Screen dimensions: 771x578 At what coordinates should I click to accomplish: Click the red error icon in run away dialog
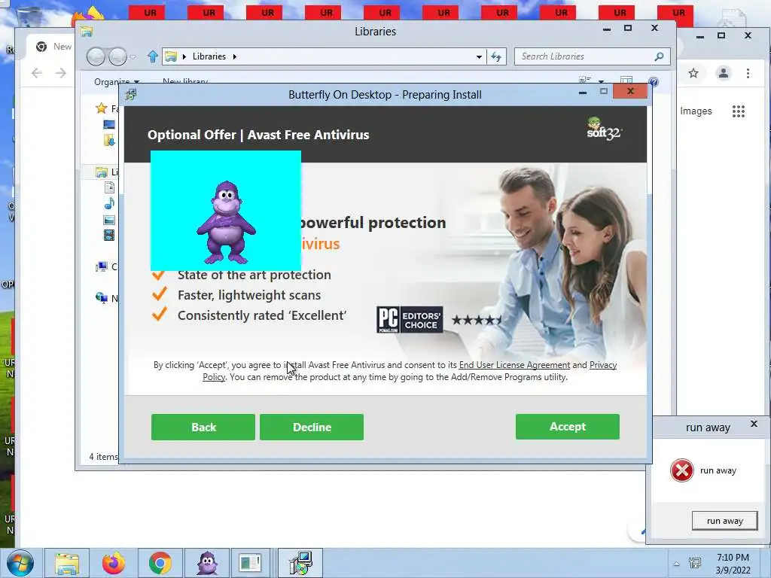click(x=682, y=470)
